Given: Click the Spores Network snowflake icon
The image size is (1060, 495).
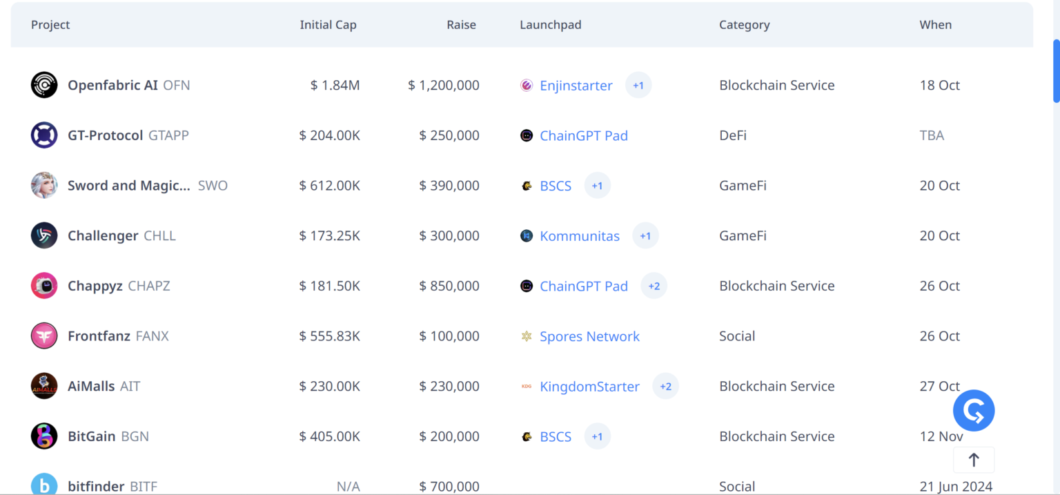Looking at the screenshot, I should tap(525, 336).
